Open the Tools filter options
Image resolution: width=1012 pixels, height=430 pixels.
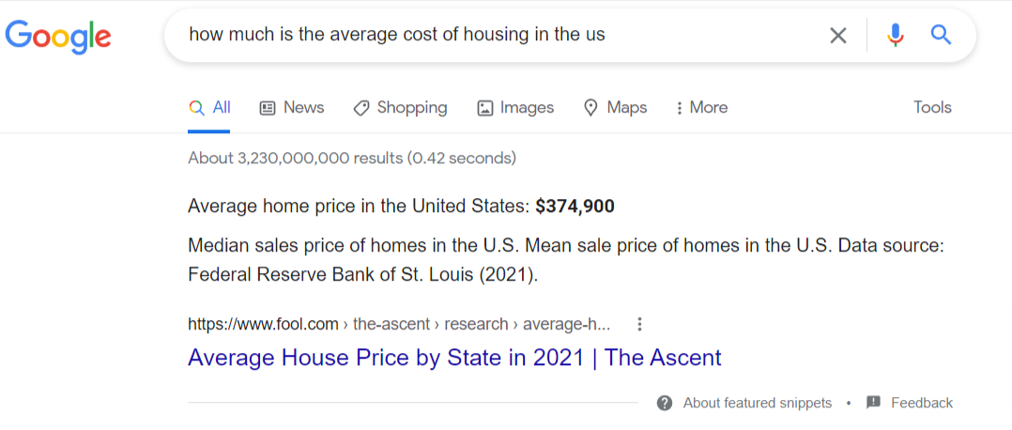932,108
